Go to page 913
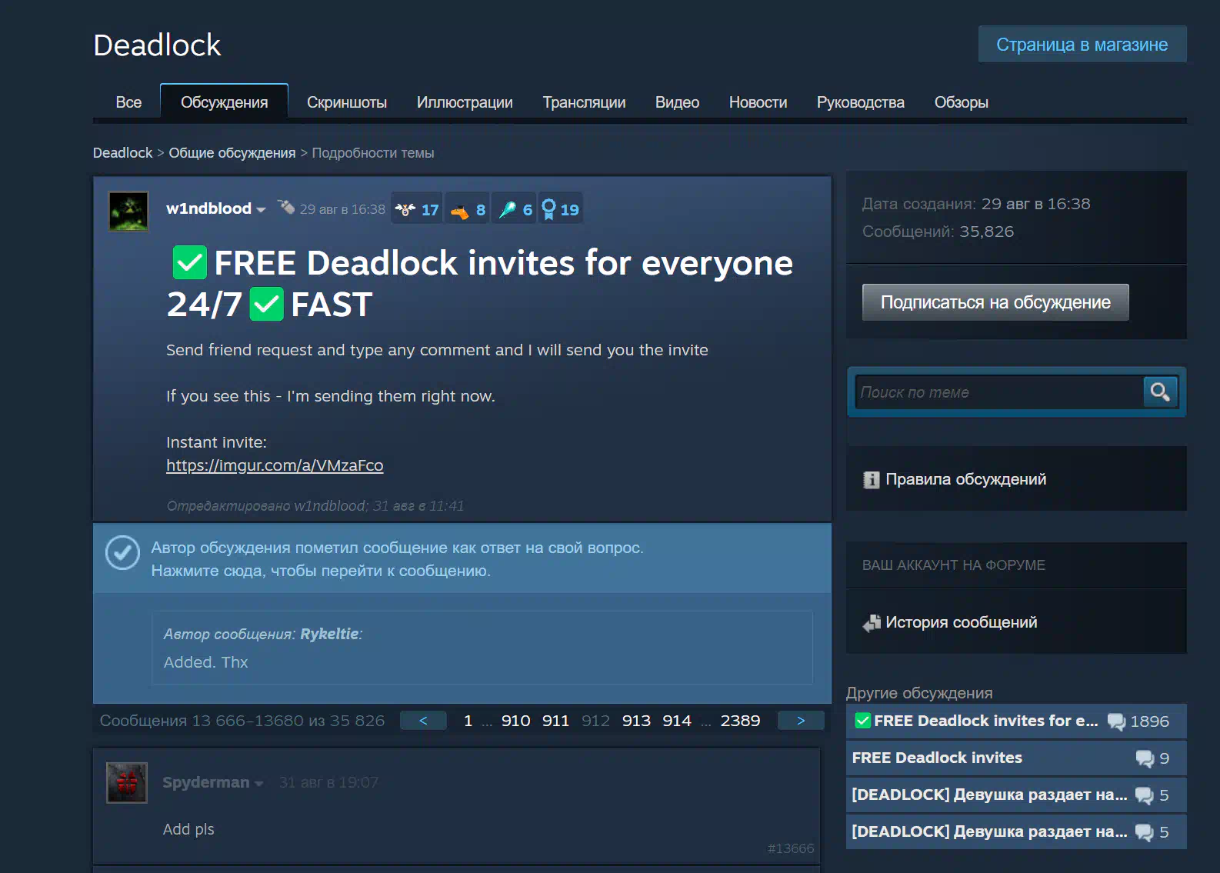The width and height of the screenshot is (1220, 873). click(x=636, y=721)
